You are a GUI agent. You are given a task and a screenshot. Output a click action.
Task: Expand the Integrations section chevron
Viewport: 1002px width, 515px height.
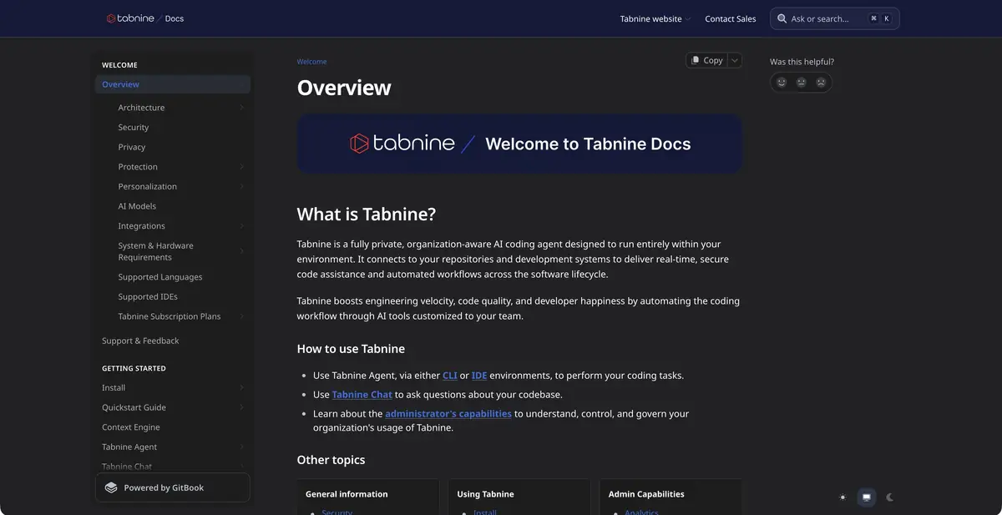(x=241, y=226)
